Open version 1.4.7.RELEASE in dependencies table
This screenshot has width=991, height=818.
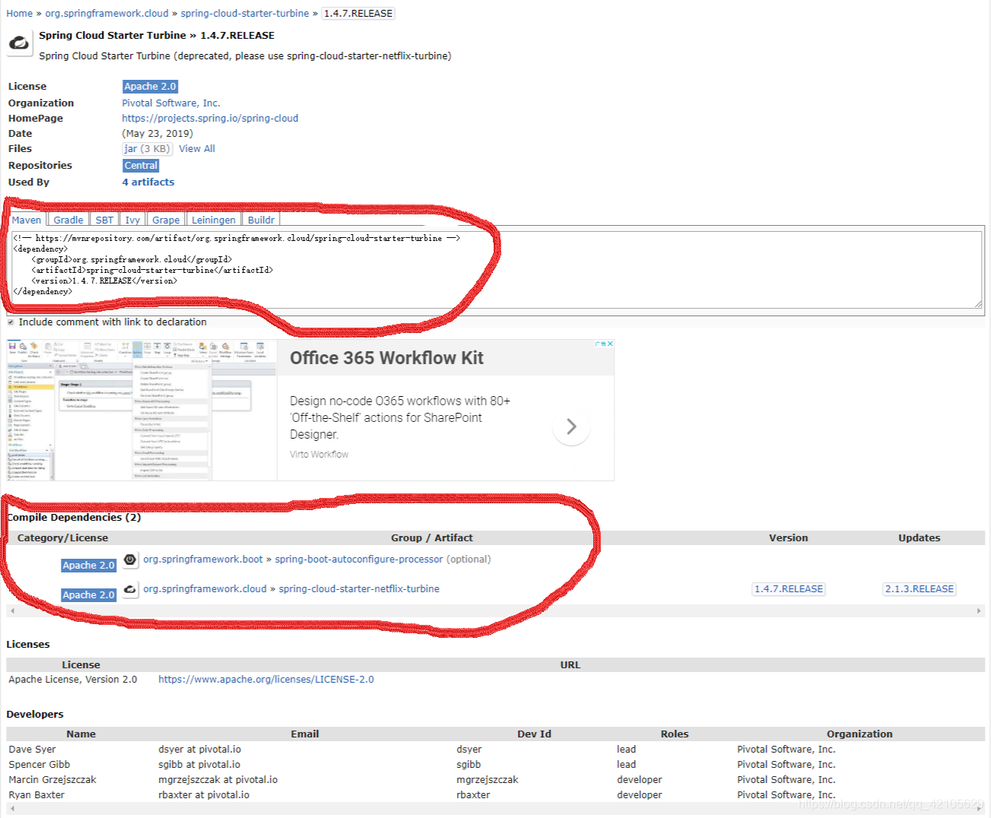(x=789, y=588)
